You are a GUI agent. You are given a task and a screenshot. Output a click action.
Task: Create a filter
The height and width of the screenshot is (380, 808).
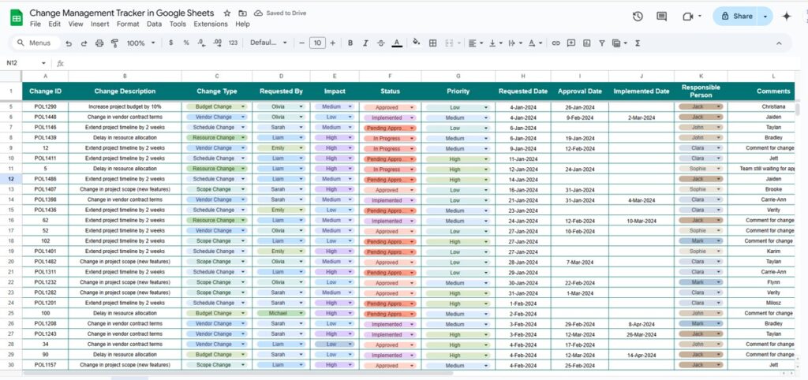tap(601, 43)
